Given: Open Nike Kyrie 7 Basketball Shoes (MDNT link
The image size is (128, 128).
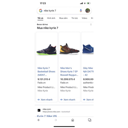Looking at the screenshot, I should click(46, 71).
